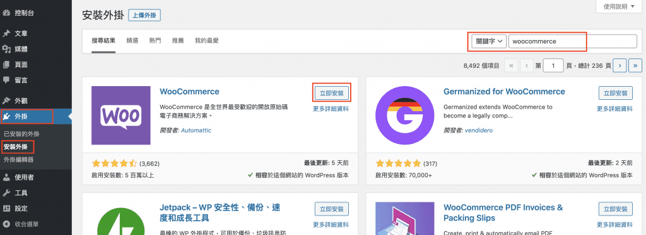The width and height of the screenshot is (646, 235).
Task: Click 立即安裝 for Germanized for WooCommerce
Action: pos(616,93)
